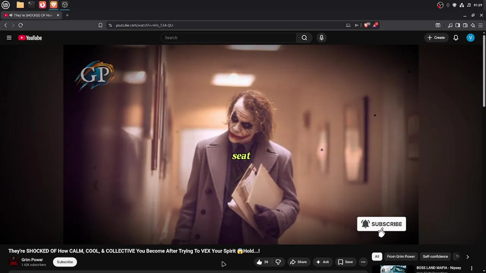
Task: Open the Linux Mint start menu
Action: tap(5, 5)
